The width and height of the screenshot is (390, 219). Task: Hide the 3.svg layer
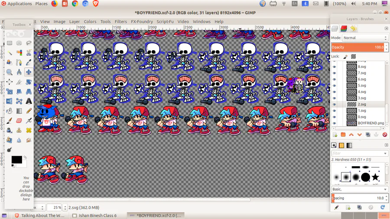(x=334, y=98)
